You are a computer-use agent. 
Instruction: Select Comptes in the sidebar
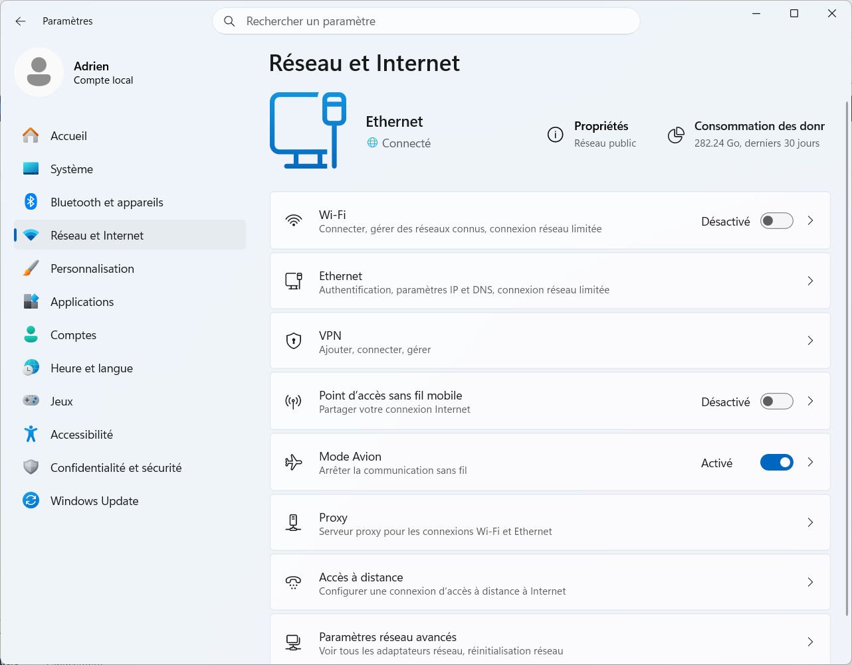[130, 334]
